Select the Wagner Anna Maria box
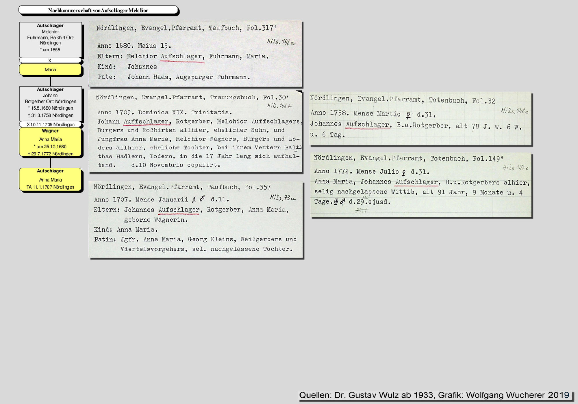Viewport: 578px width, 404px height. [51, 142]
